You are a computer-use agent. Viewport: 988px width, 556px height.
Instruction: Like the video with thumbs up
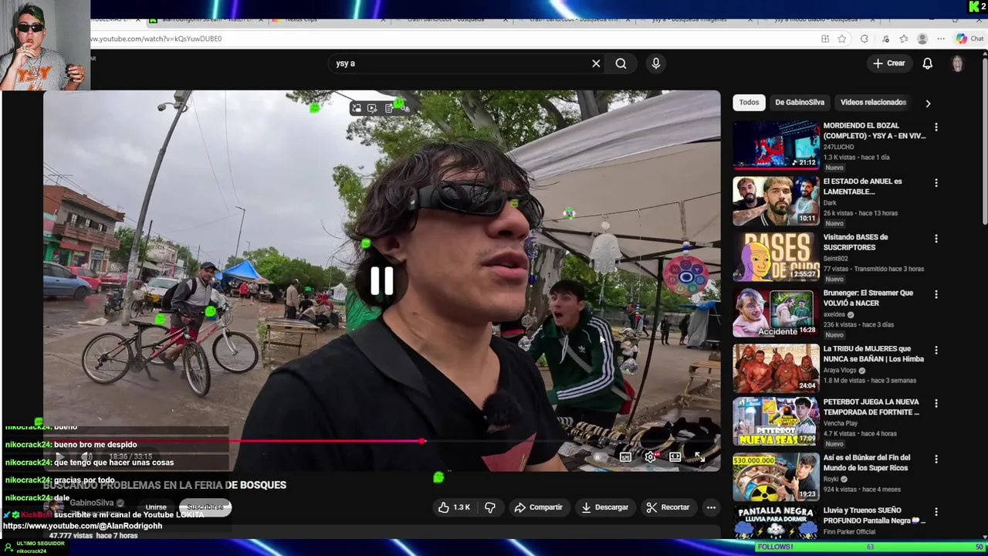point(454,507)
